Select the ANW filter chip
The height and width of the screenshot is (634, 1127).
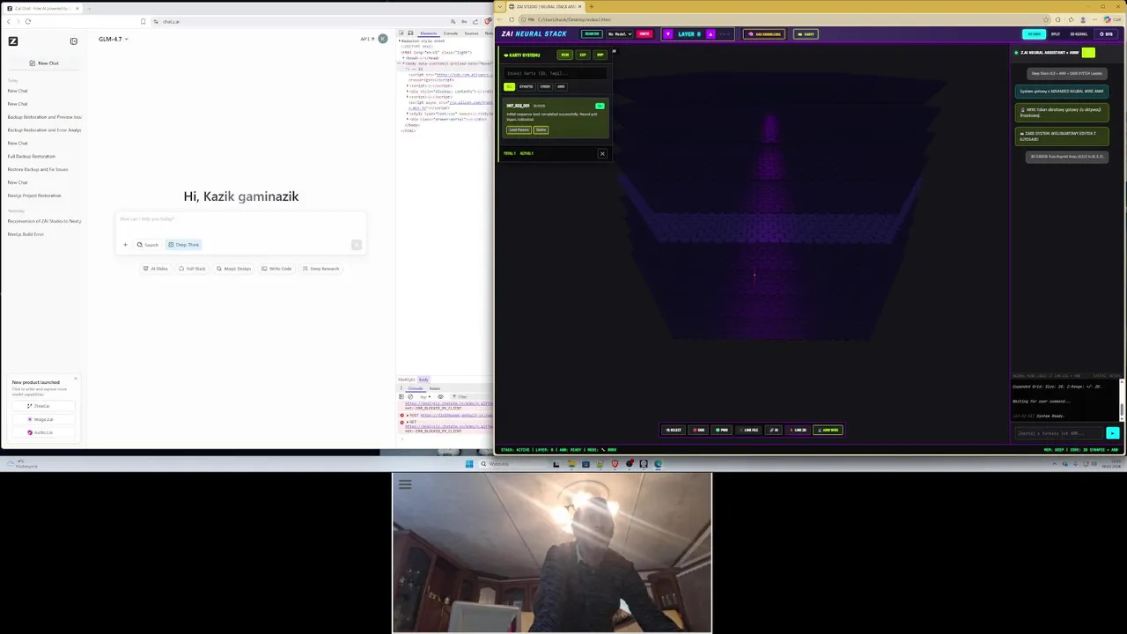[x=561, y=86]
